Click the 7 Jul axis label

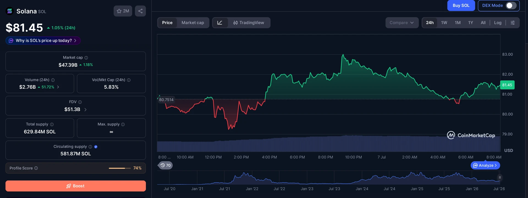(381, 157)
